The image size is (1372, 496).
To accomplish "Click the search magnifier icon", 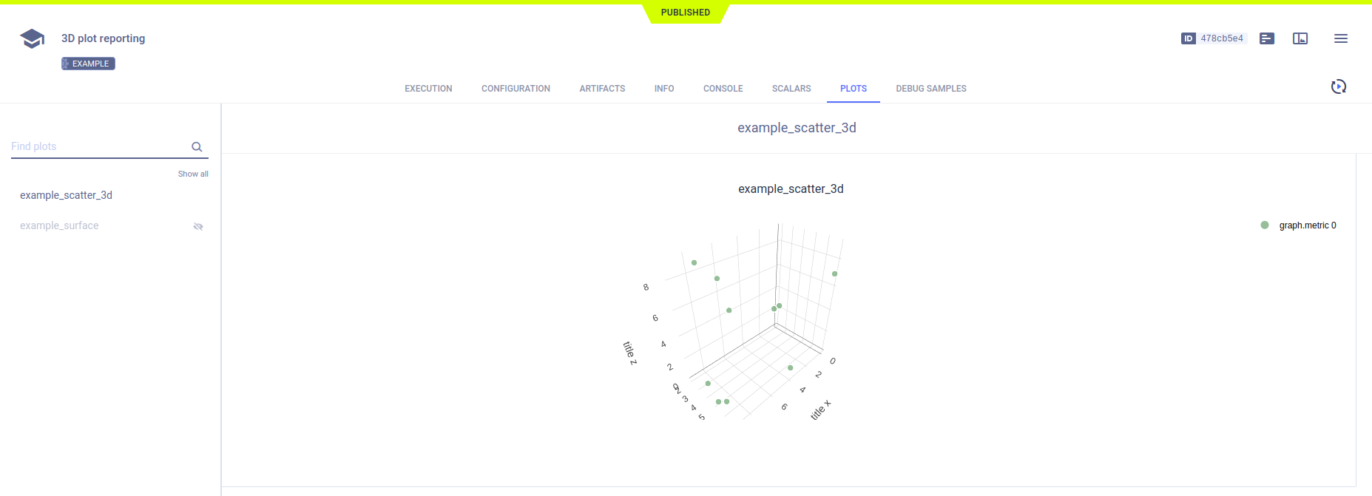I will click(x=197, y=147).
